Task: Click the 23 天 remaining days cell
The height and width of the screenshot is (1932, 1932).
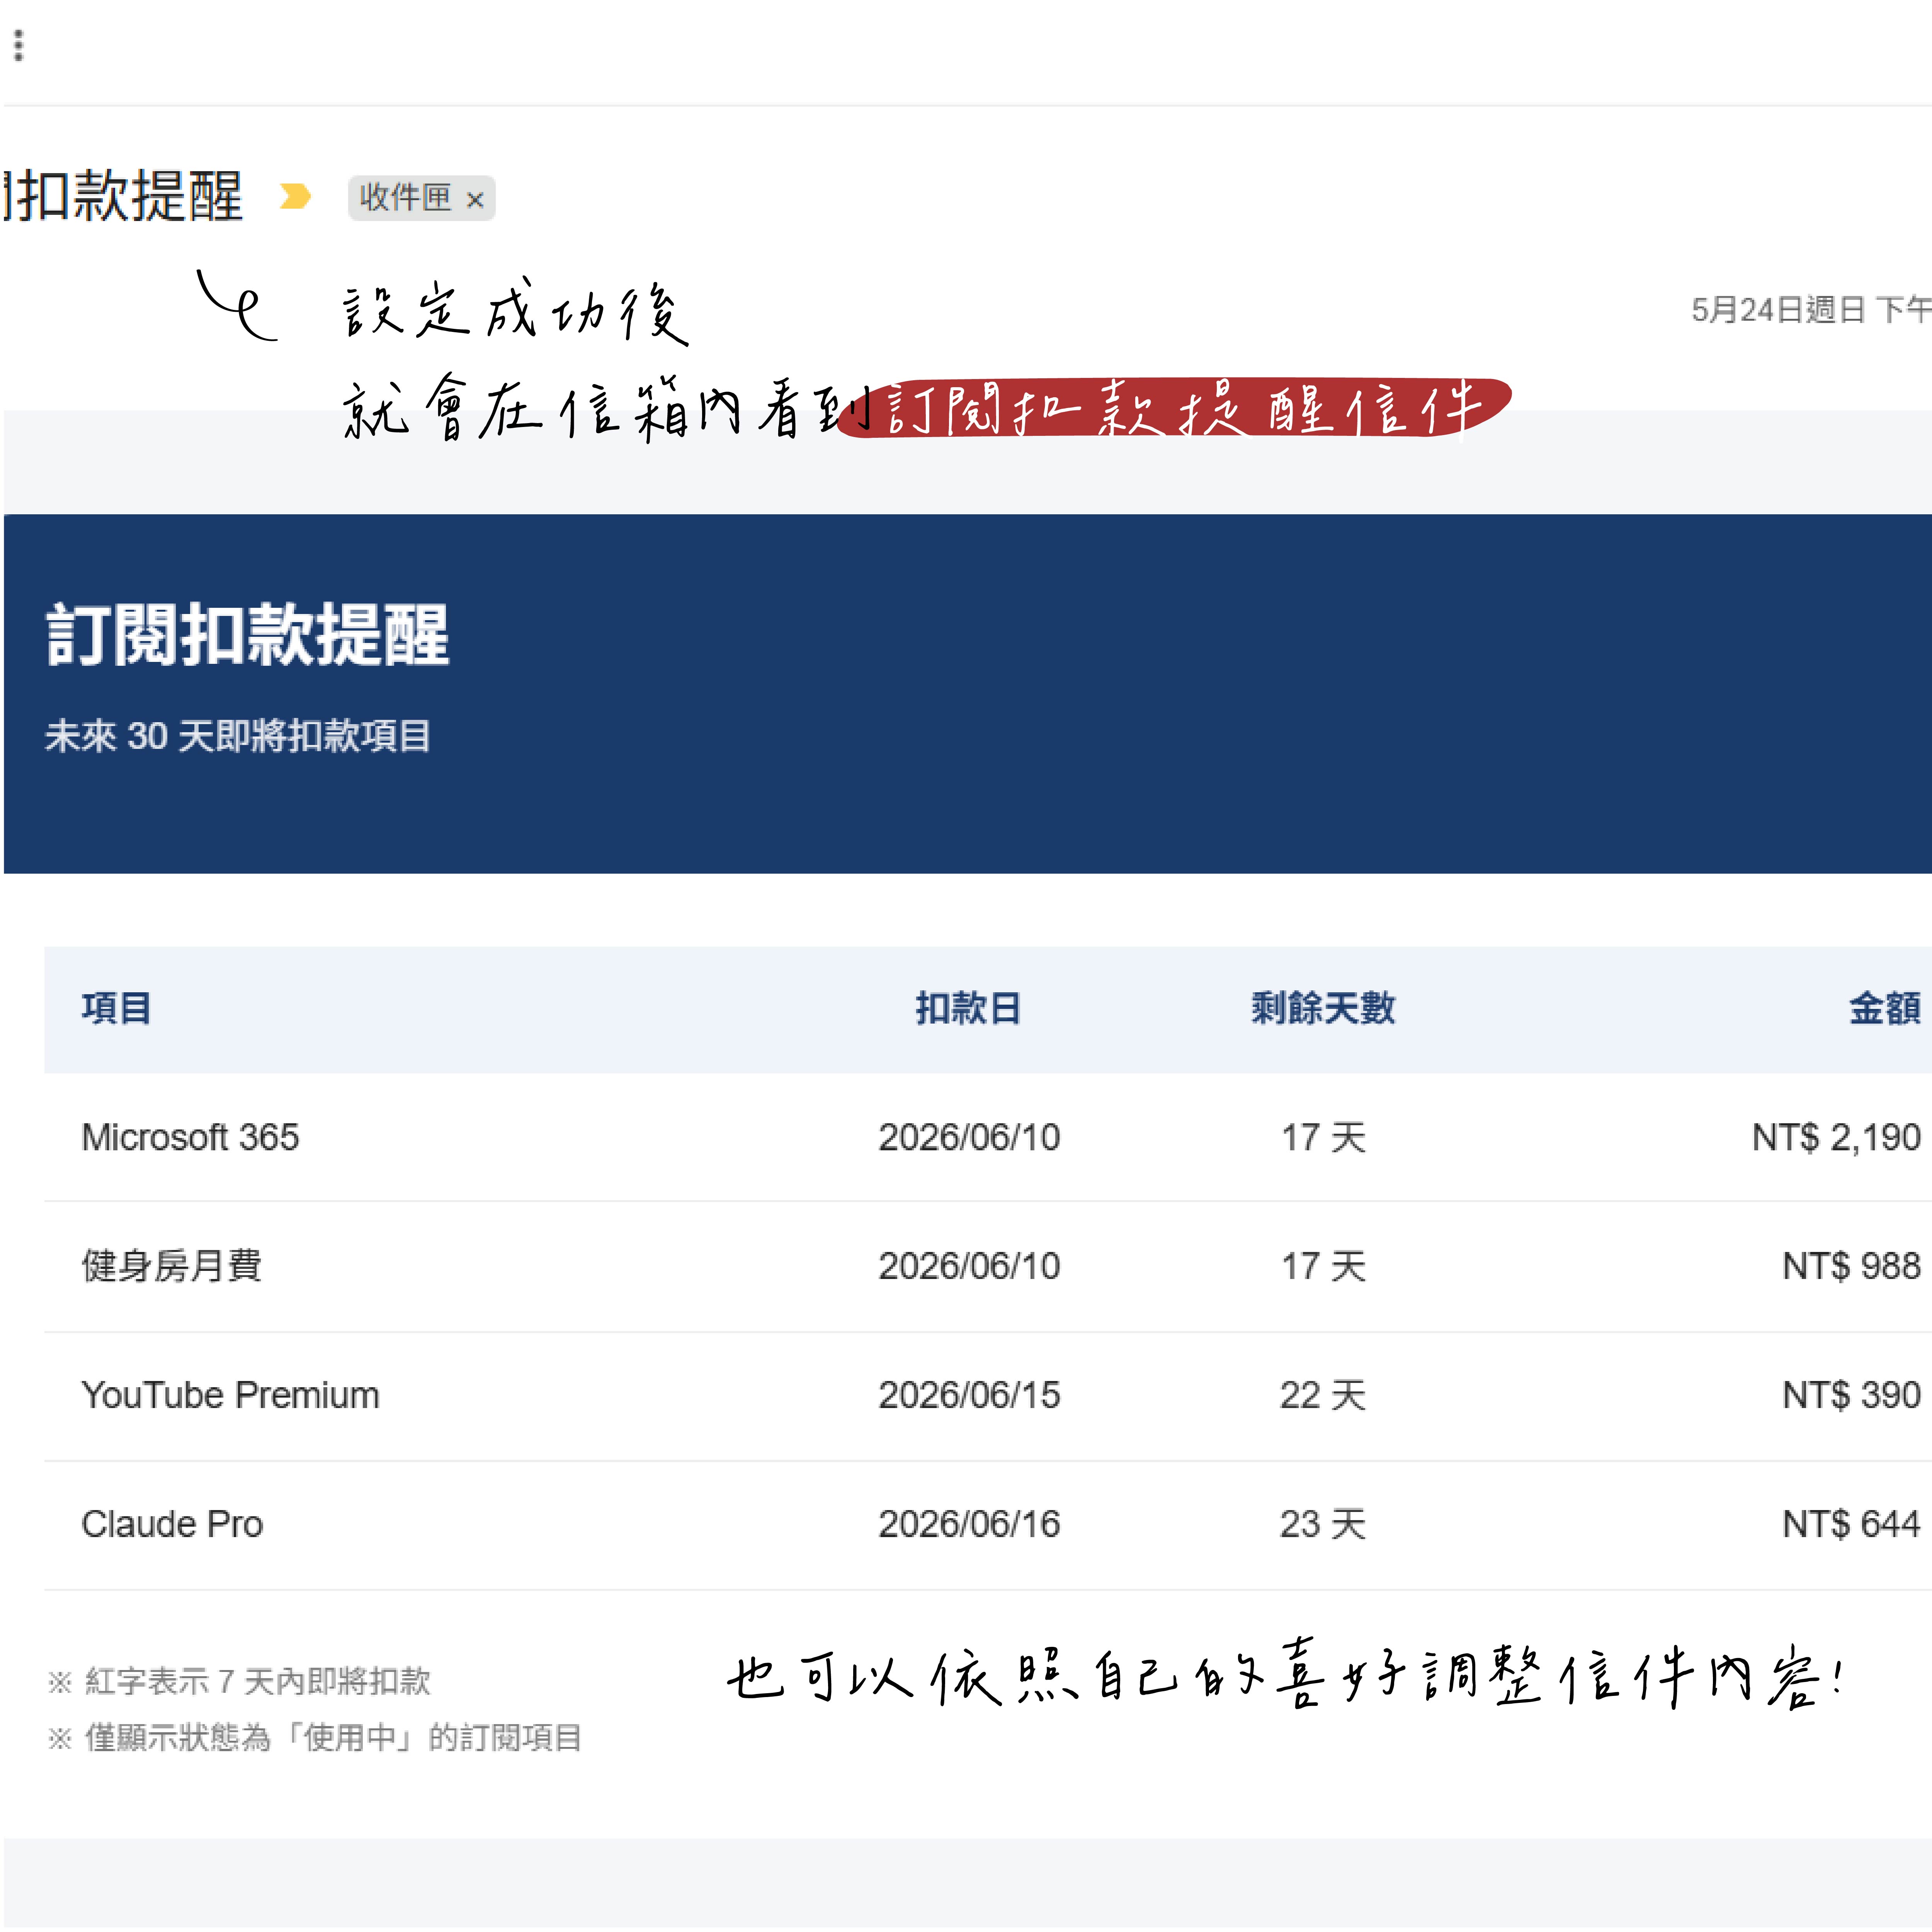Action: tap(1323, 1524)
